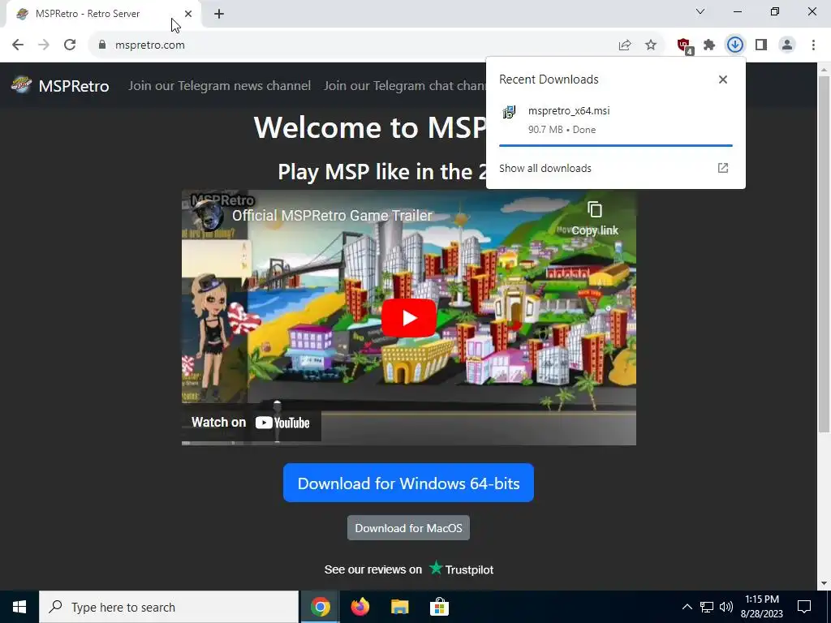Viewport: 831px width, 623px height.
Task: Click the Copy link icon on the video
Action: [595, 219]
